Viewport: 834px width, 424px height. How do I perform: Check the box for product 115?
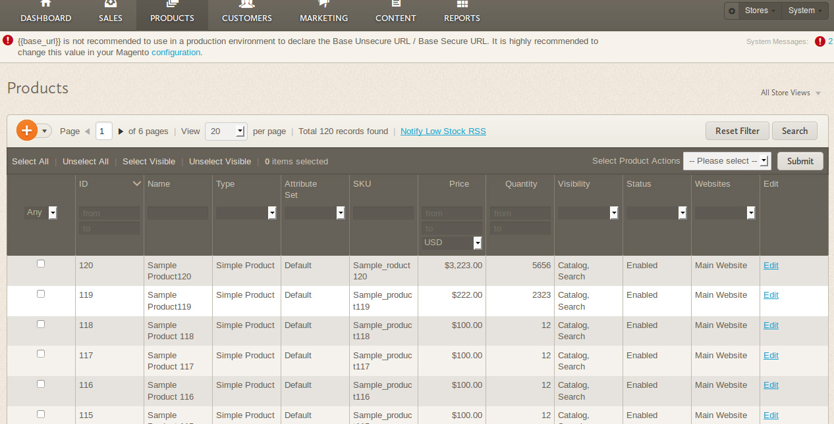41,414
